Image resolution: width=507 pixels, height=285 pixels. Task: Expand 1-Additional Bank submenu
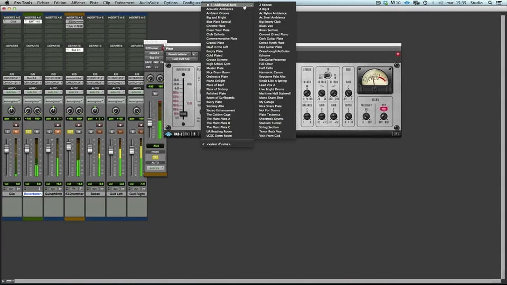pyautogui.click(x=227, y=5)
